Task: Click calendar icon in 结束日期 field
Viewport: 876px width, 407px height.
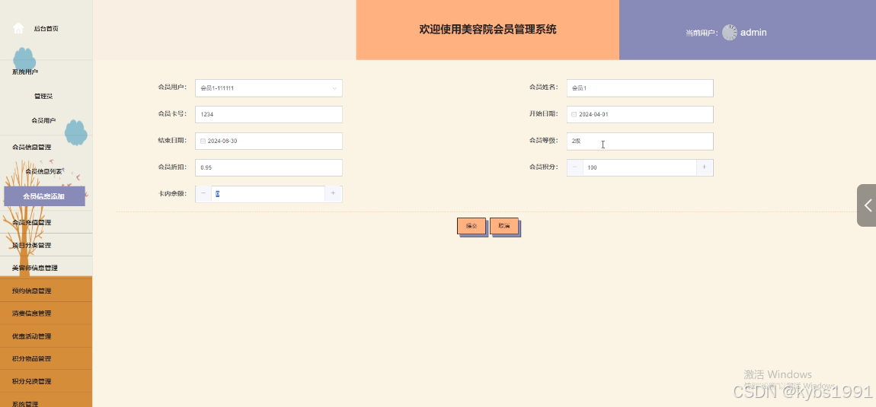Action: click(203, 141)
